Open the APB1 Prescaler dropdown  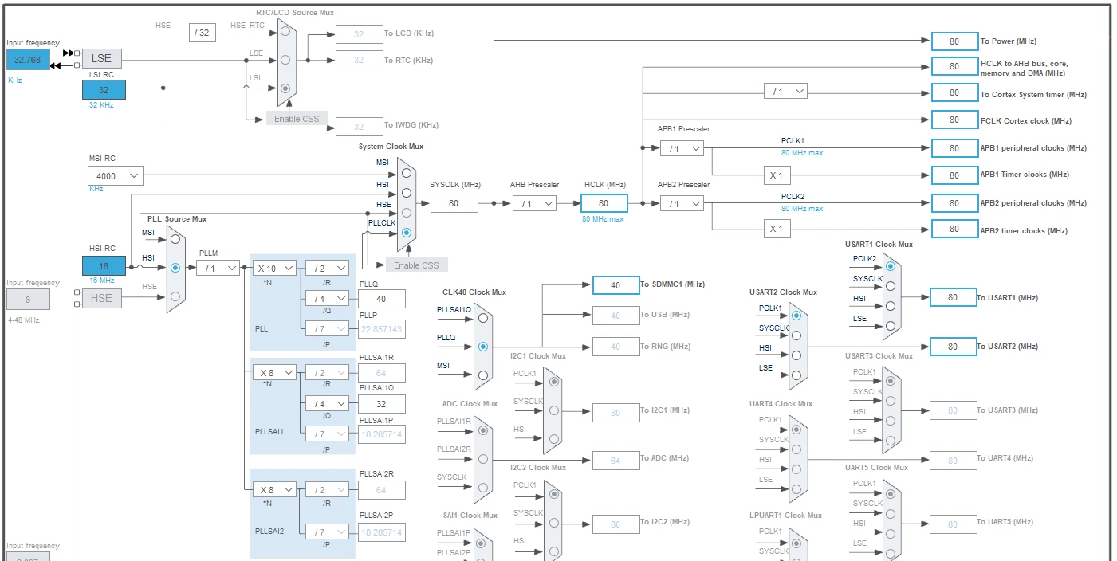(x=682, y=148)
